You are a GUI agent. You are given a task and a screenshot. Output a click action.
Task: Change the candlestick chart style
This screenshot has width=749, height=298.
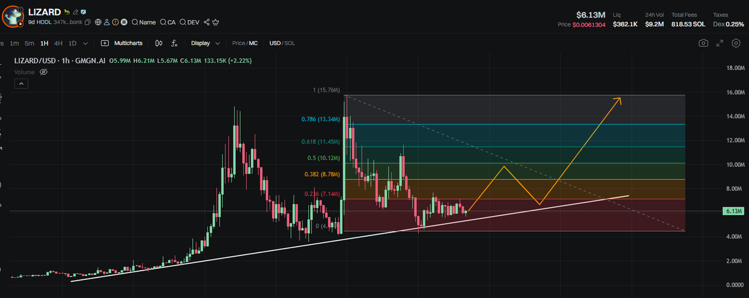click(x=159, y=43)
